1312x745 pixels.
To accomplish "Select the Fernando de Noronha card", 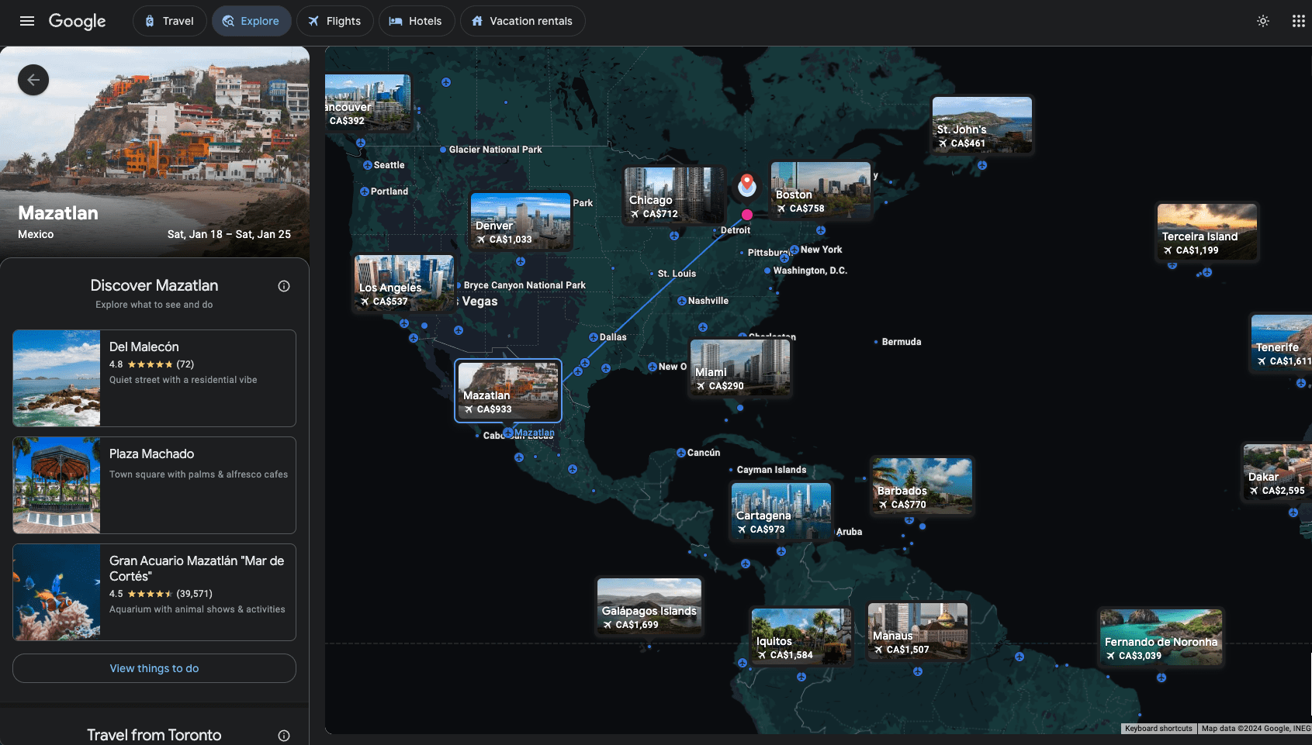I will pos(1161,637).
